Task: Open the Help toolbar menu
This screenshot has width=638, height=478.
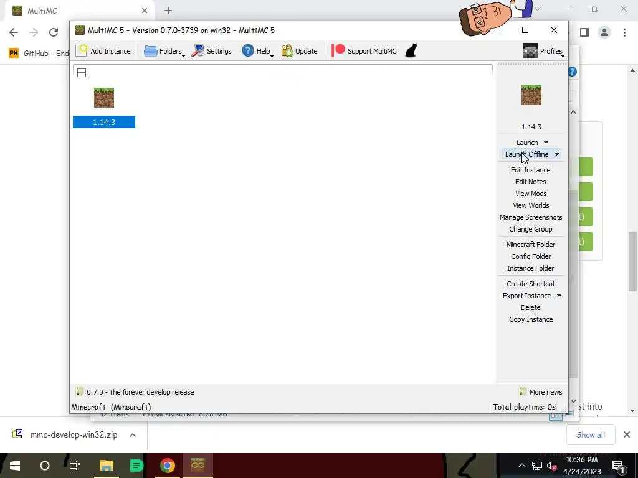Action: click(257, 51)
